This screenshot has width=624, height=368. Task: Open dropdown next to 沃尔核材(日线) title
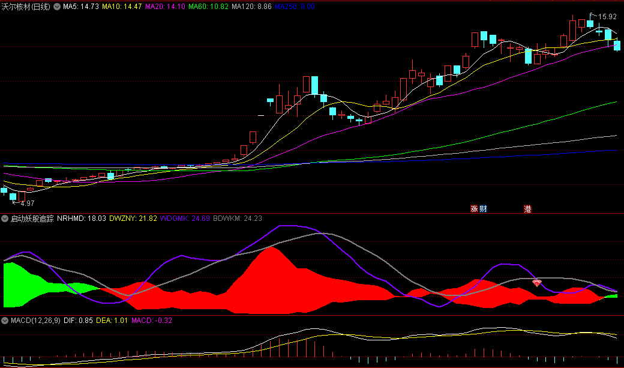click(x=57, y=7)
